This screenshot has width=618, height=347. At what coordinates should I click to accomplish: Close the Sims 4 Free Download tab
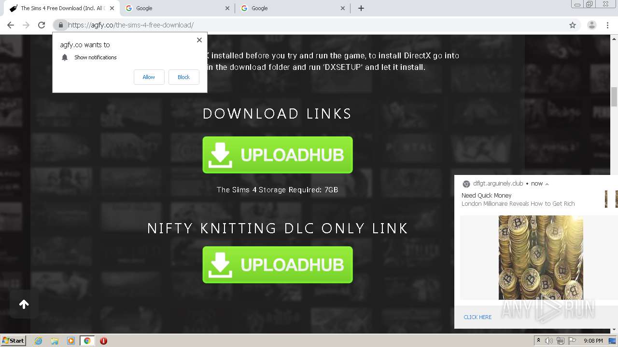tap(112, 8)
